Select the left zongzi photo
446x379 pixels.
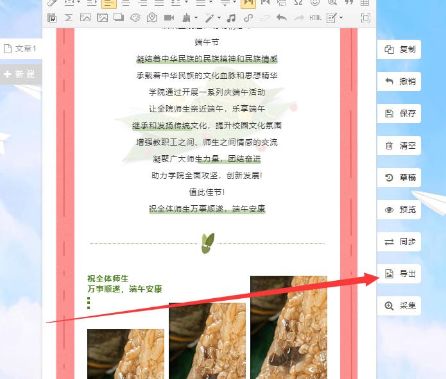point(126,354)
